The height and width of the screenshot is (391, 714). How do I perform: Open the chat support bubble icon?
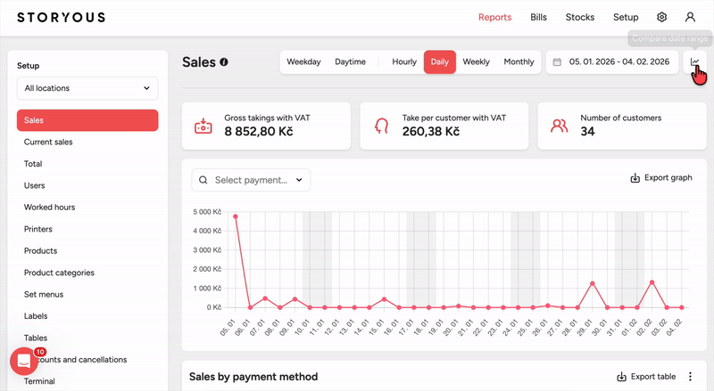[x=24, y=362]
